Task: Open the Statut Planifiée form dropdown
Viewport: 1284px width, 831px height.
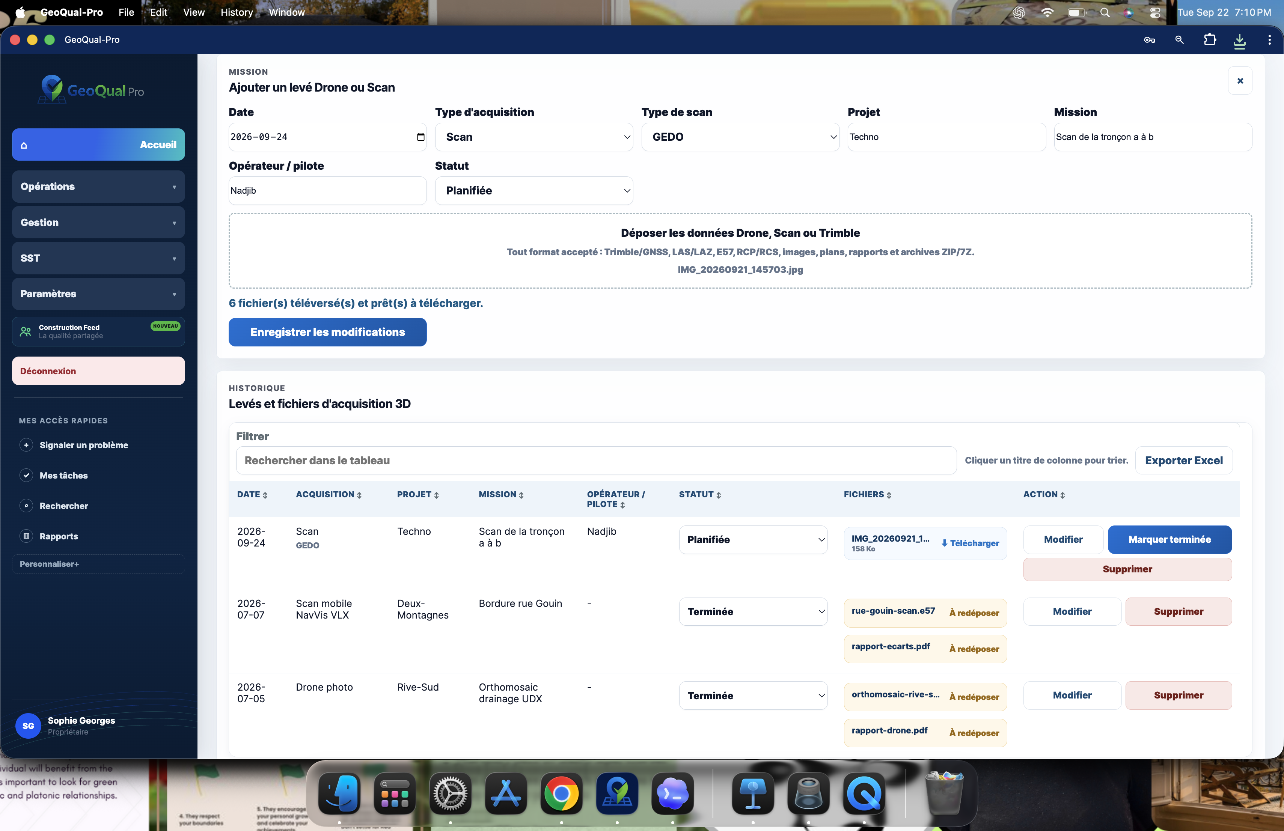Action: tap(533, 191)
